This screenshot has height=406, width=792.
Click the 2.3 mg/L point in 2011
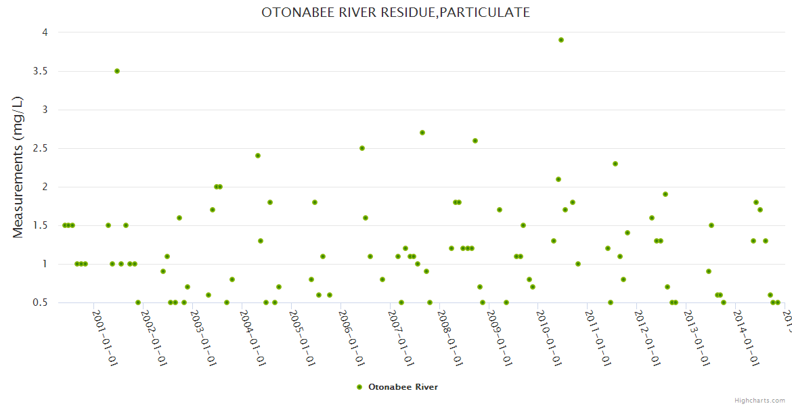click(x=615, y=164)
